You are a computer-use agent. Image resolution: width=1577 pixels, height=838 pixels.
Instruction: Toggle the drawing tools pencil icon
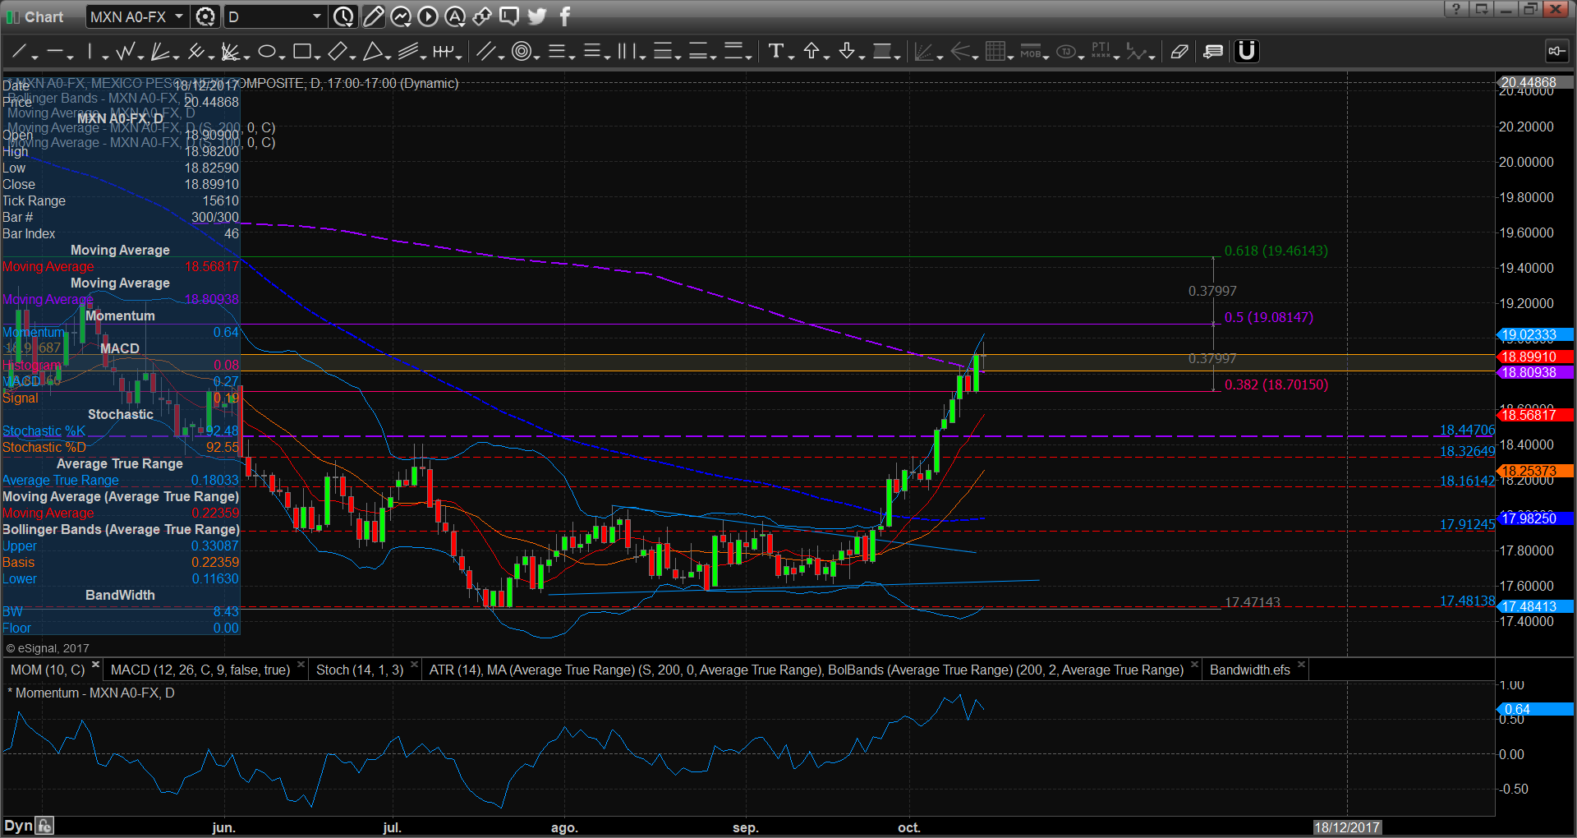pos(373,16)
